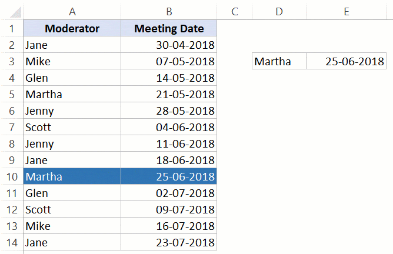Select column E header
The image size is (393, 254).
(x=347, y=12)
